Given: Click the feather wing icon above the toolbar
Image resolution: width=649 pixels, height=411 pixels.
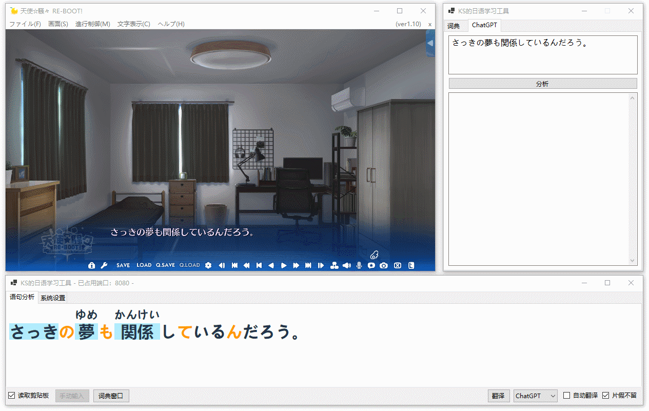Looking at the screenshot, I should (x=374, y=254).
